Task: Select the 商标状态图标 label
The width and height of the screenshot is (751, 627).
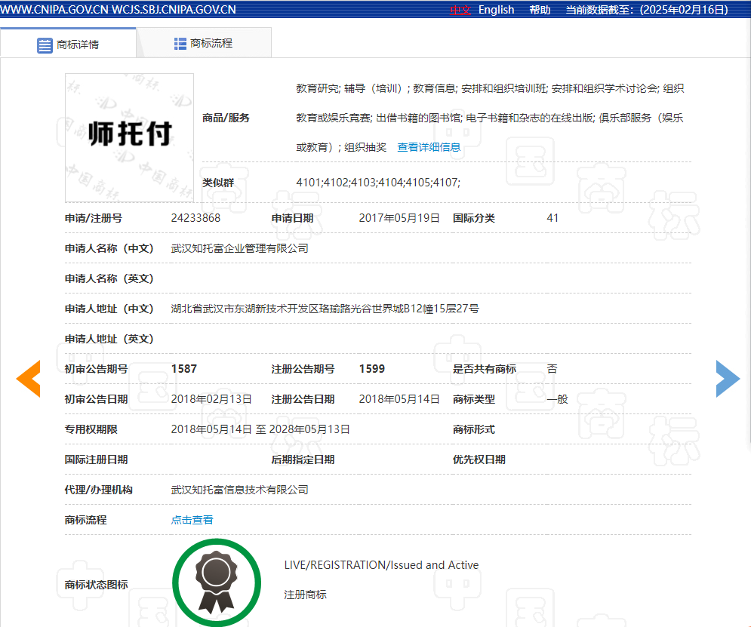Action: click(97, 585)
